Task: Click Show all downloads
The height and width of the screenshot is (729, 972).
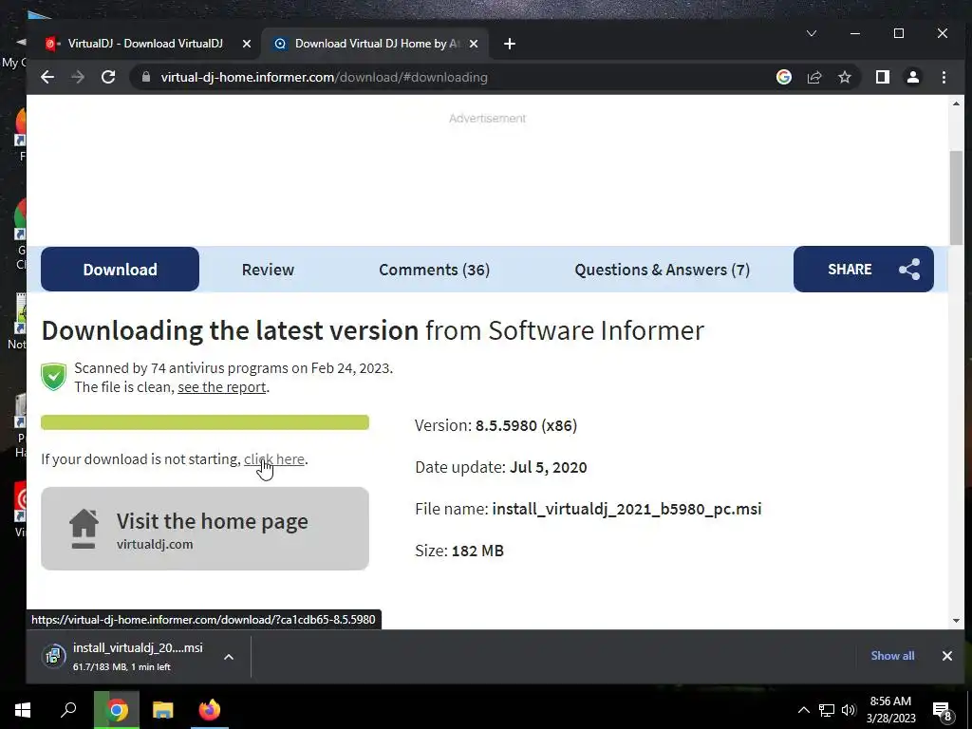Action: [892, 656]
